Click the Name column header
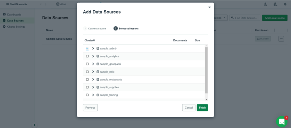 (50, 30)
